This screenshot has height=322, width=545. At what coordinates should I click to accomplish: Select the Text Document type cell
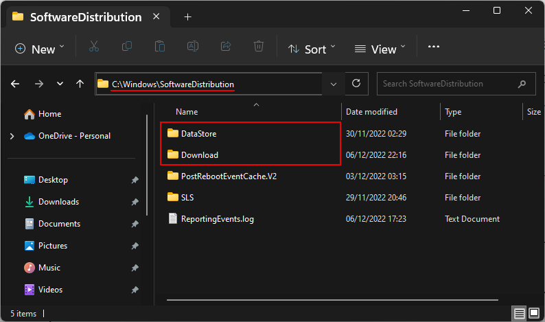pyautogui.click(x=472, y=219)
